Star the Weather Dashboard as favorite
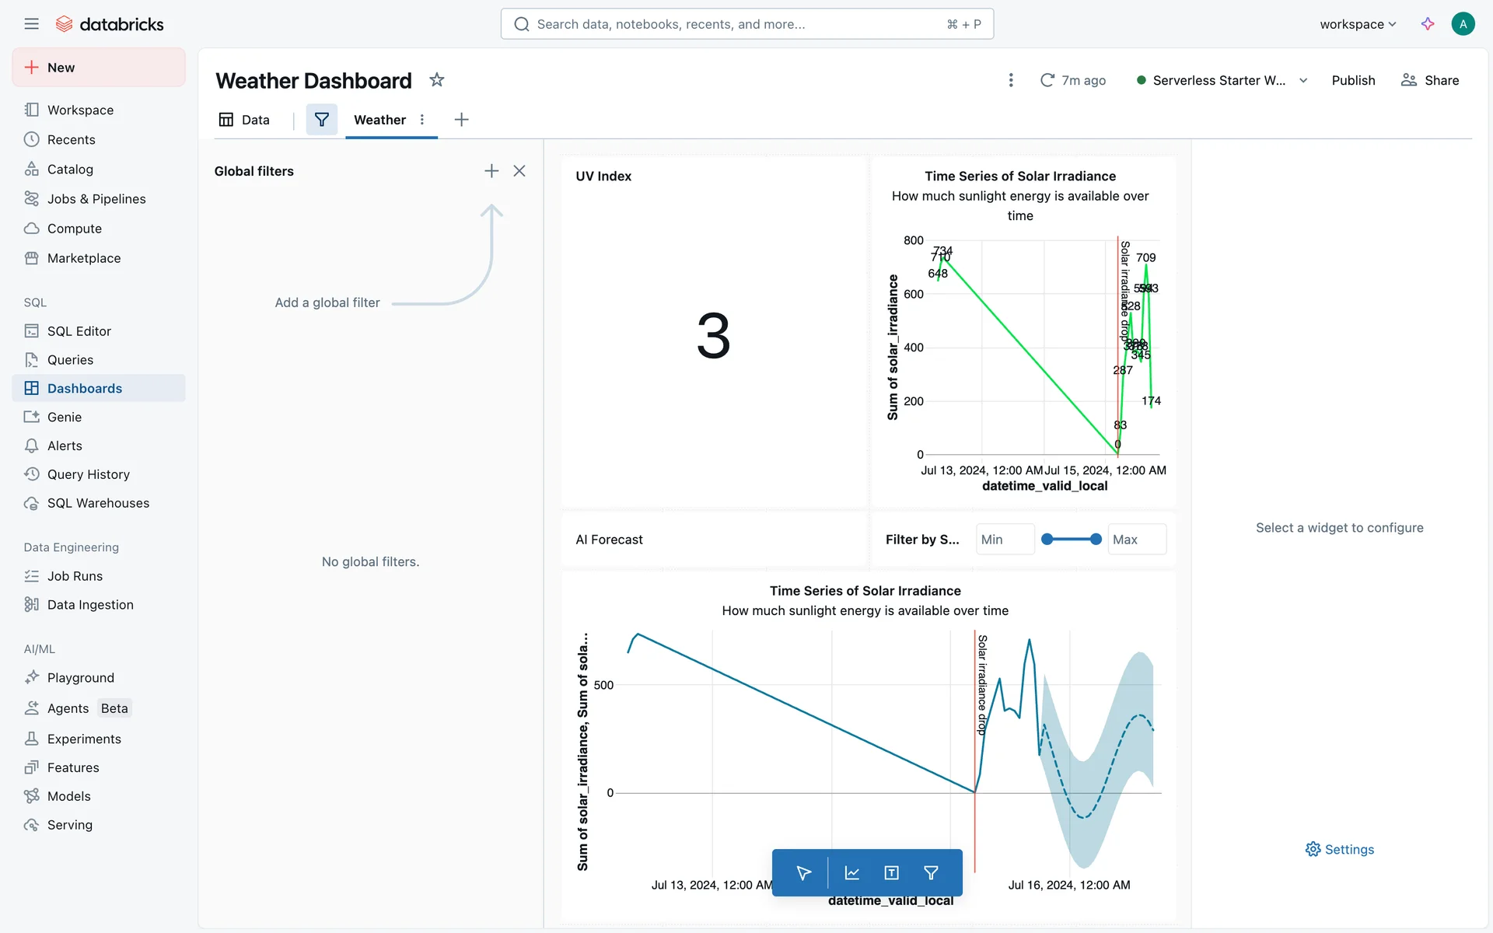This screenshot has height=933, width=1493. click(x=437, y=80)
